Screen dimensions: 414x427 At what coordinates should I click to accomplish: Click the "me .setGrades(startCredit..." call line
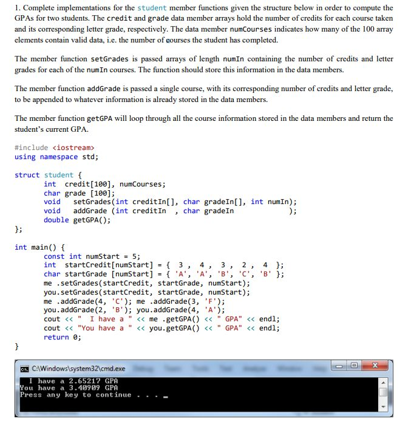click(x=147, y=283)
